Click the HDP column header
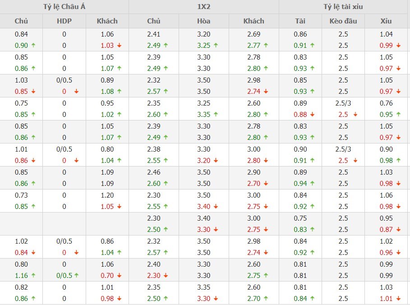This screenshot has height=305, width=410. coord(64,21)
